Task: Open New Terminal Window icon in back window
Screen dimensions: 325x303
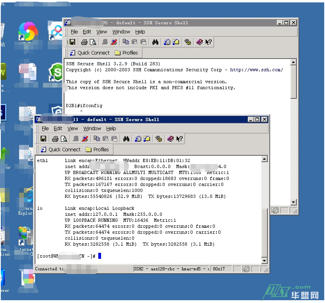Action: pyautogui.click(x=167, y=42)
